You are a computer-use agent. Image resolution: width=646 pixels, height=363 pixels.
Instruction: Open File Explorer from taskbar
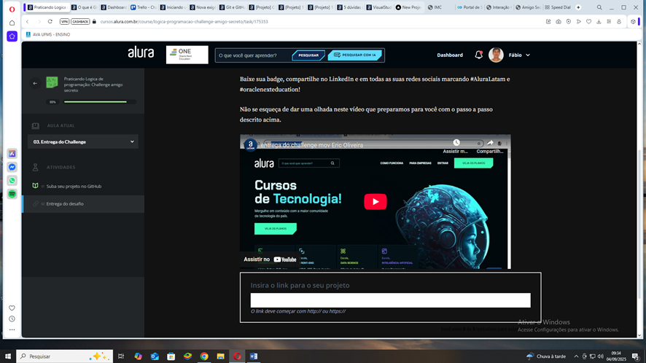click(x=220, y=356)
